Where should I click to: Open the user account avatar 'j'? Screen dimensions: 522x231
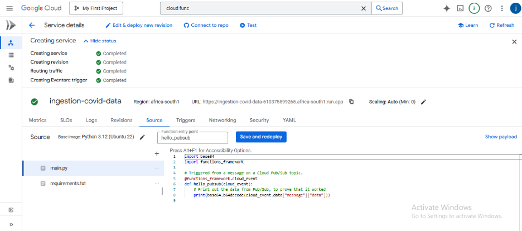(515, 8)
